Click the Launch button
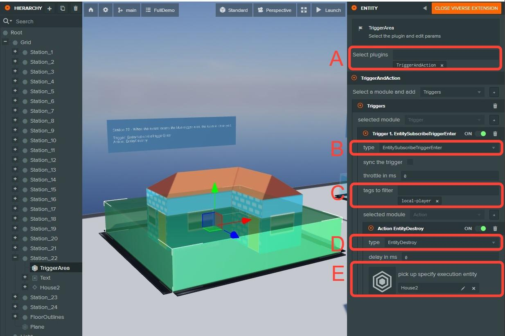 click(328, 10)
